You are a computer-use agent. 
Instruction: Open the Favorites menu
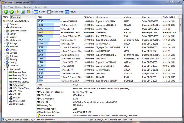[28, 7]
